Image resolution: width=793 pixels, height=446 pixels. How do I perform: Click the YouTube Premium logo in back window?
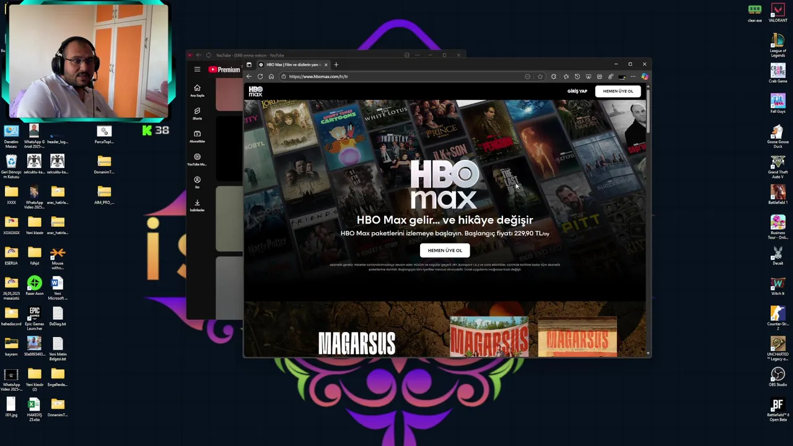tap(224, 69)
